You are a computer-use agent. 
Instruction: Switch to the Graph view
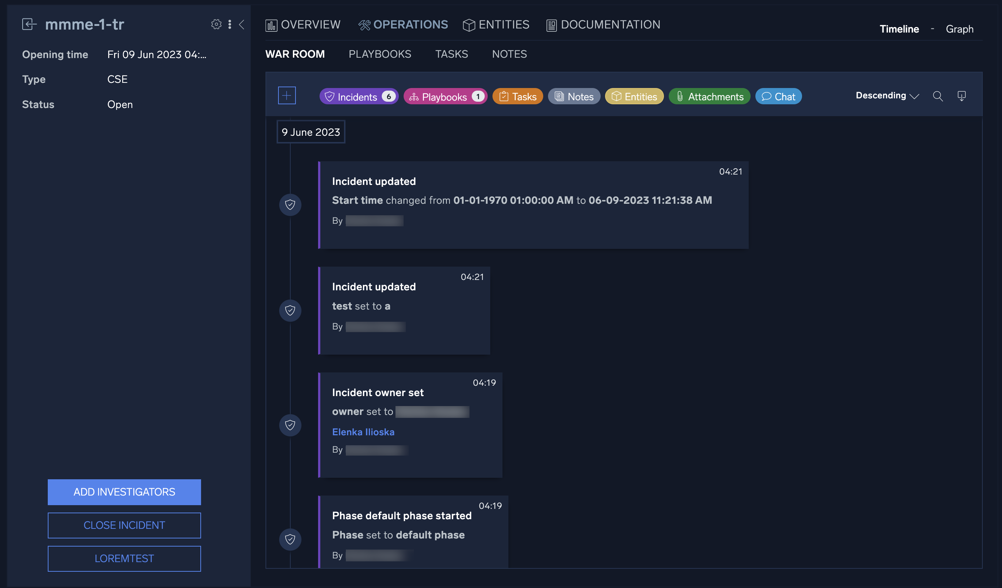tap(959, 29)
